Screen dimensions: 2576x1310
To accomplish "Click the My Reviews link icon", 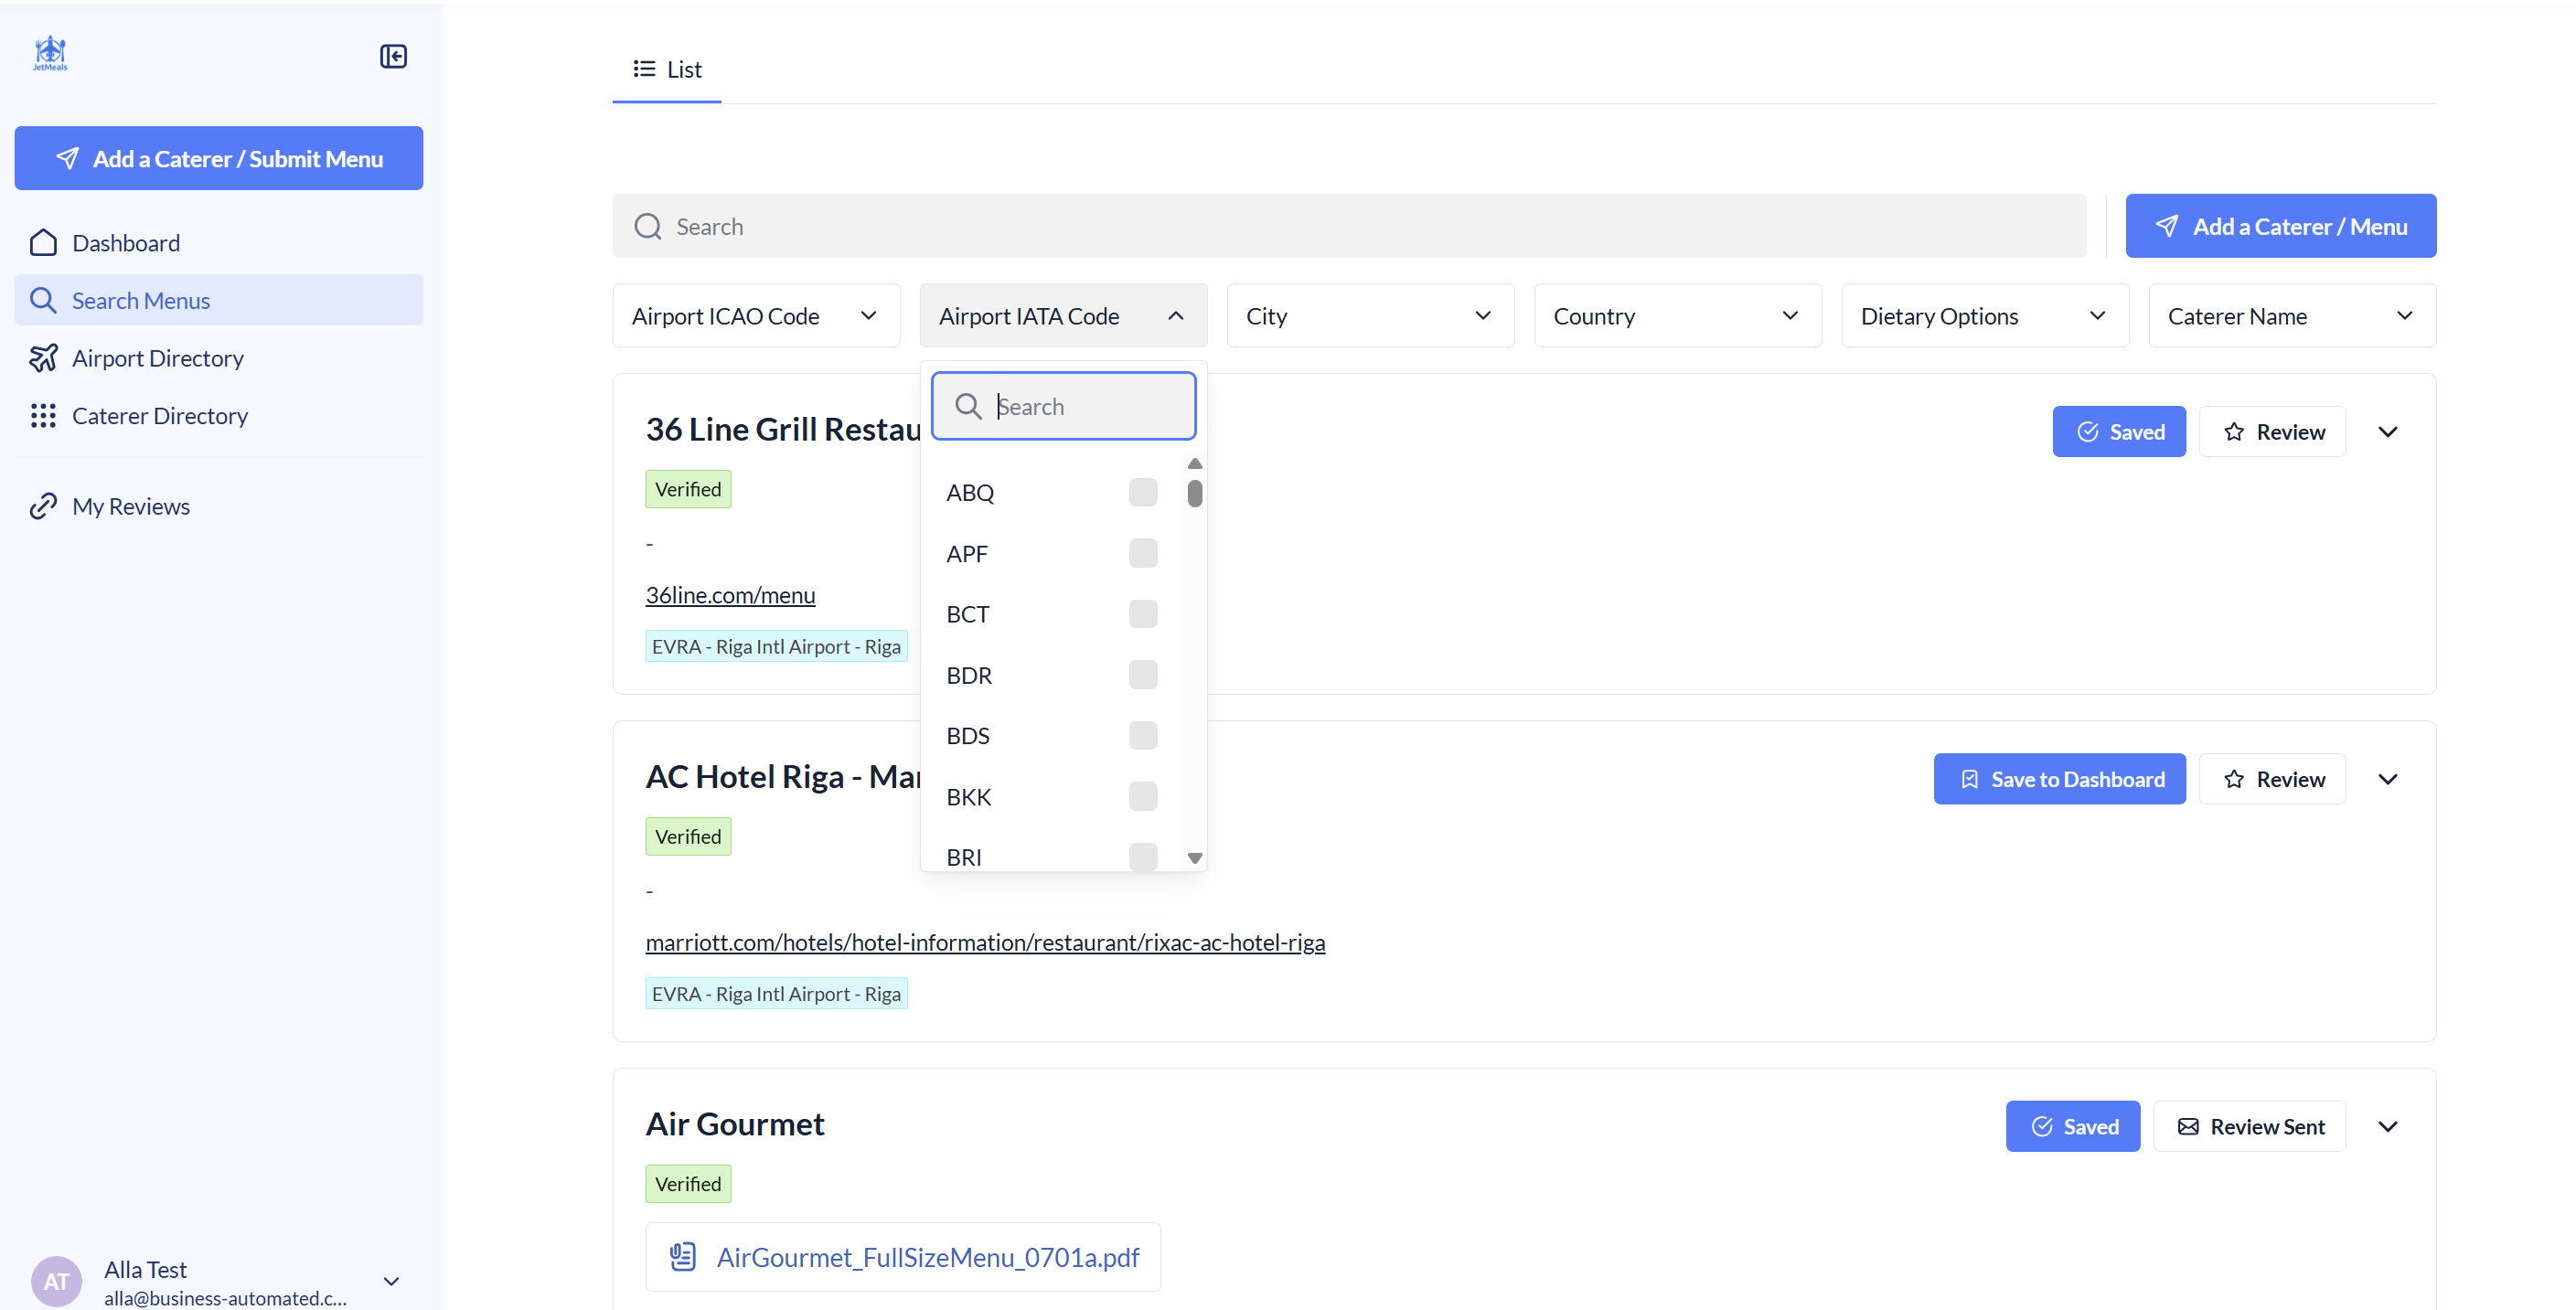I will pos(43,506).
